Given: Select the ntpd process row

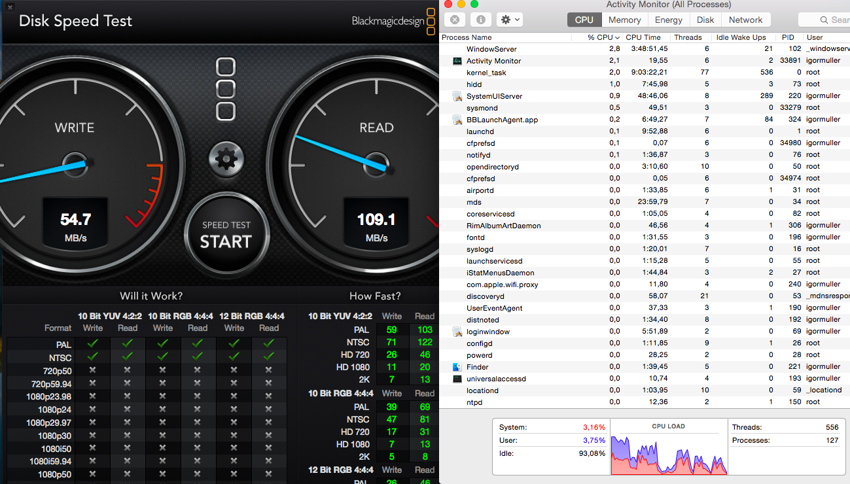Looking at the screenshot, I should click(645, 402).
